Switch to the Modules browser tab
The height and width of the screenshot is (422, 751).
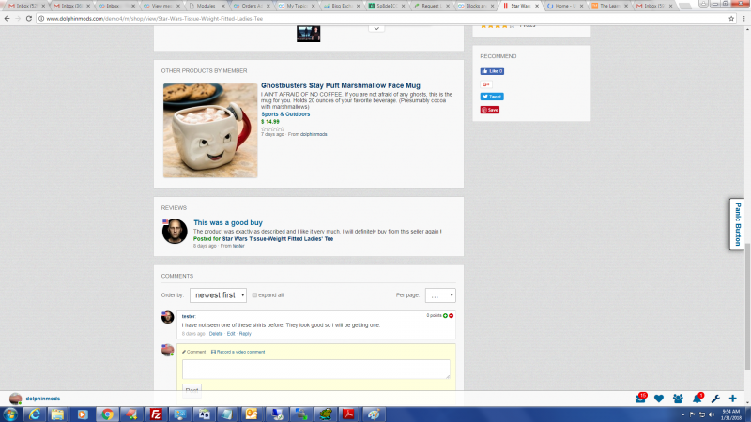[x=206, y=6]
